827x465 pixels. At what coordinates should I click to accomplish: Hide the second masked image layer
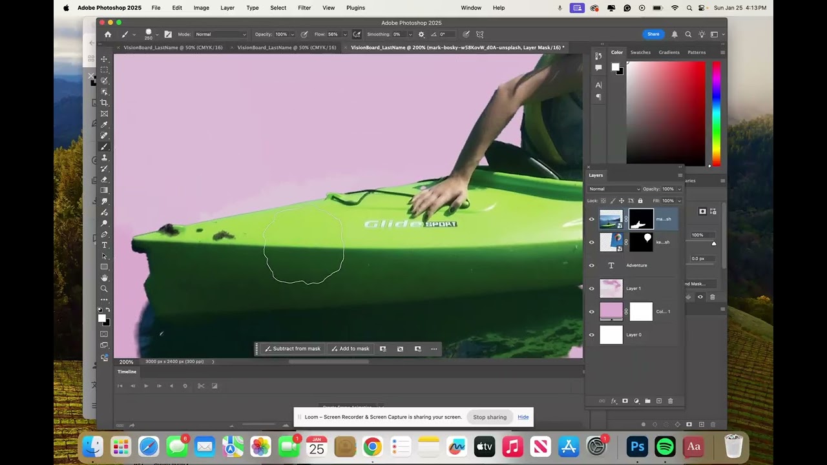point(591,242)
